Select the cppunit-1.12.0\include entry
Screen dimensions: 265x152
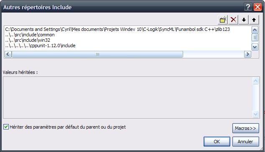coord(40,46)
